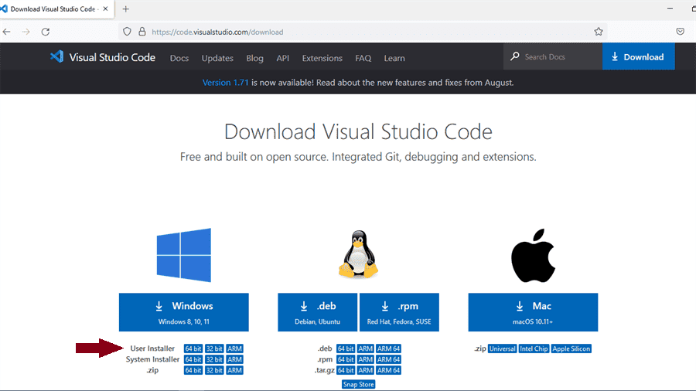Download the .tar.gz ARM 64 archive
The image size is (696, 391).
coord(388,370)
